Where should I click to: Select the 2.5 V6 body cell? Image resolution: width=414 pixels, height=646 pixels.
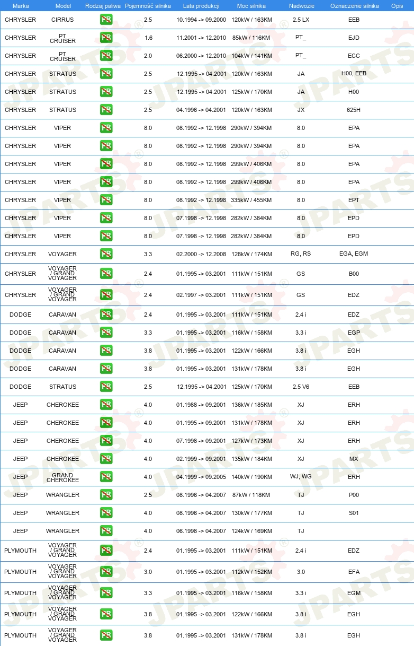(x=301, y=387)
